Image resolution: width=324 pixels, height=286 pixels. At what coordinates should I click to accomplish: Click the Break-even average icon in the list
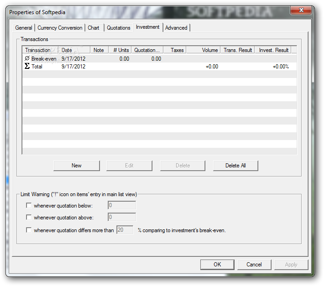click(x=27, y=59)
